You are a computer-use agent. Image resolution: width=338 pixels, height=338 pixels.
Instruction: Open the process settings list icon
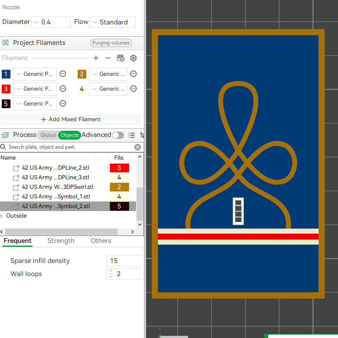[x=131, y=135]
